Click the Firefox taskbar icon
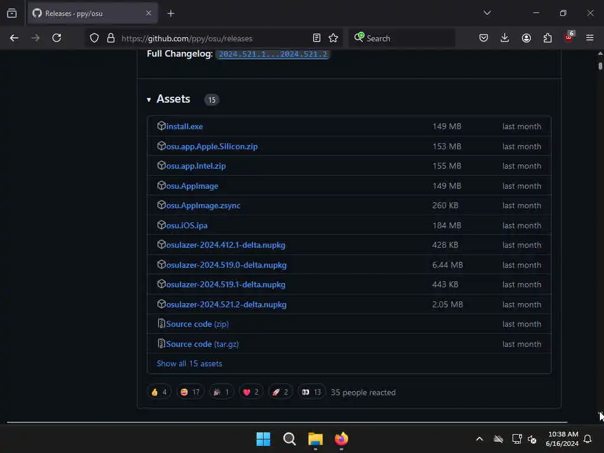The height and width of the screenshot is (453, 604). [x=342, y=439]
